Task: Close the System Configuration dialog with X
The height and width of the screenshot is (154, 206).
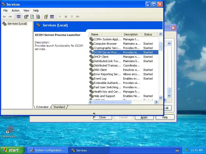Action: pyautogui.click(x=173, y=28)
